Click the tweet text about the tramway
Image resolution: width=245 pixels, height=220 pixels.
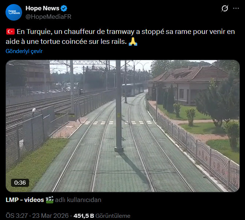[x=120, y=36]
